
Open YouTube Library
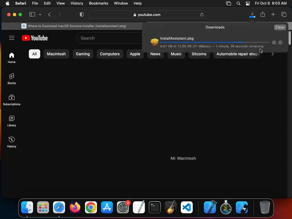tap(11, 121)
